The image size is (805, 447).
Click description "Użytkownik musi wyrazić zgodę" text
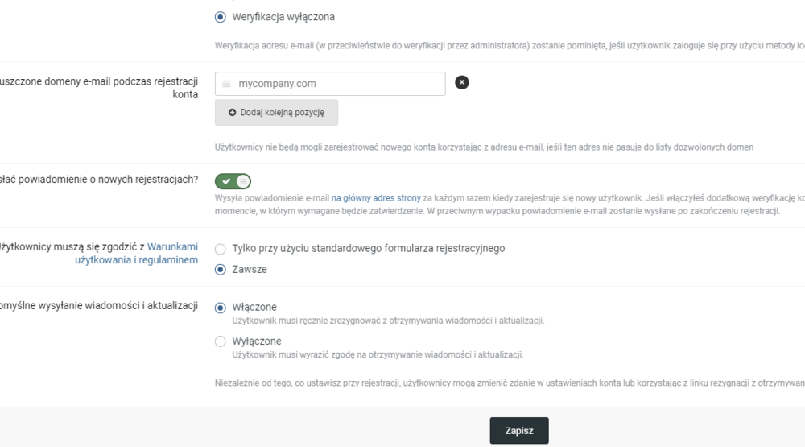pos(378,354)
